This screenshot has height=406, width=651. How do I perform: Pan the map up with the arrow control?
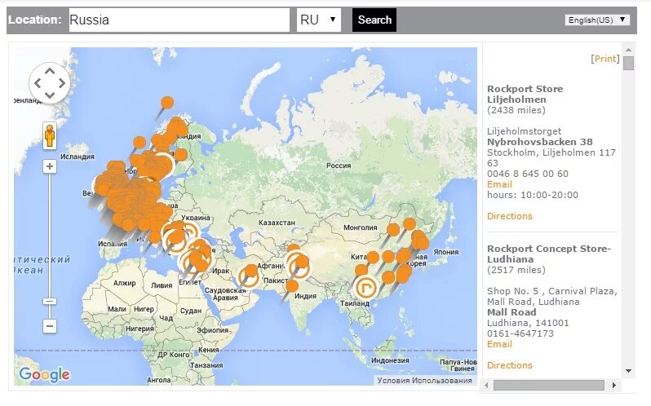pos(50,71)
